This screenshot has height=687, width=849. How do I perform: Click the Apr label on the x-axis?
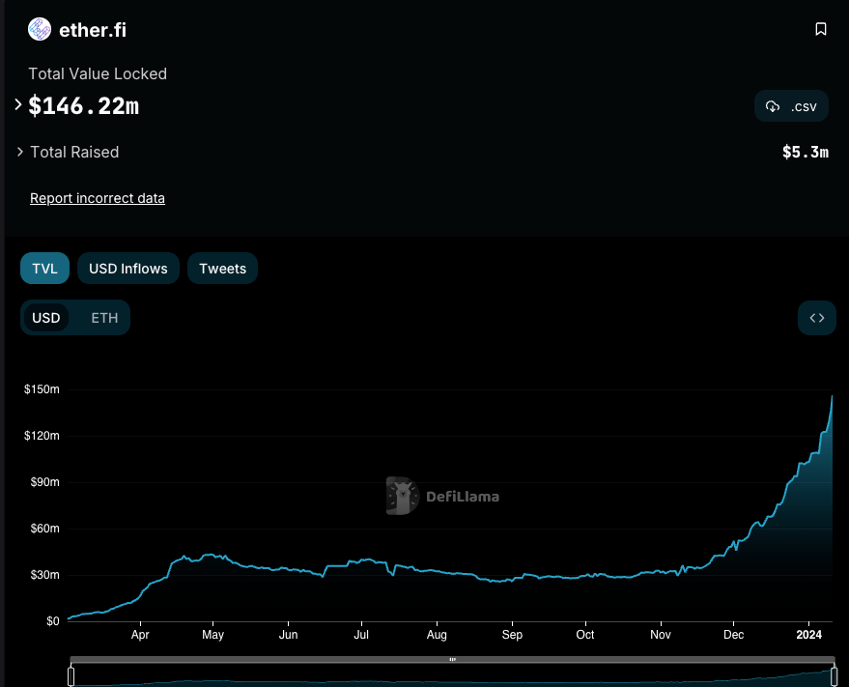[140, 635]
